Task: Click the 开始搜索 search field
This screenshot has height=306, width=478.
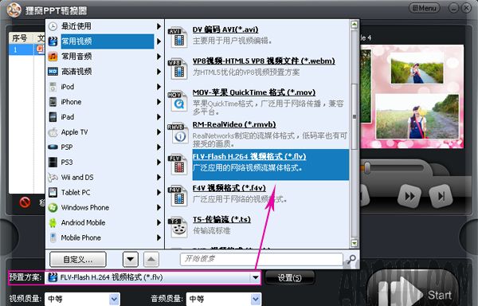Action: (x=261, y=259)
